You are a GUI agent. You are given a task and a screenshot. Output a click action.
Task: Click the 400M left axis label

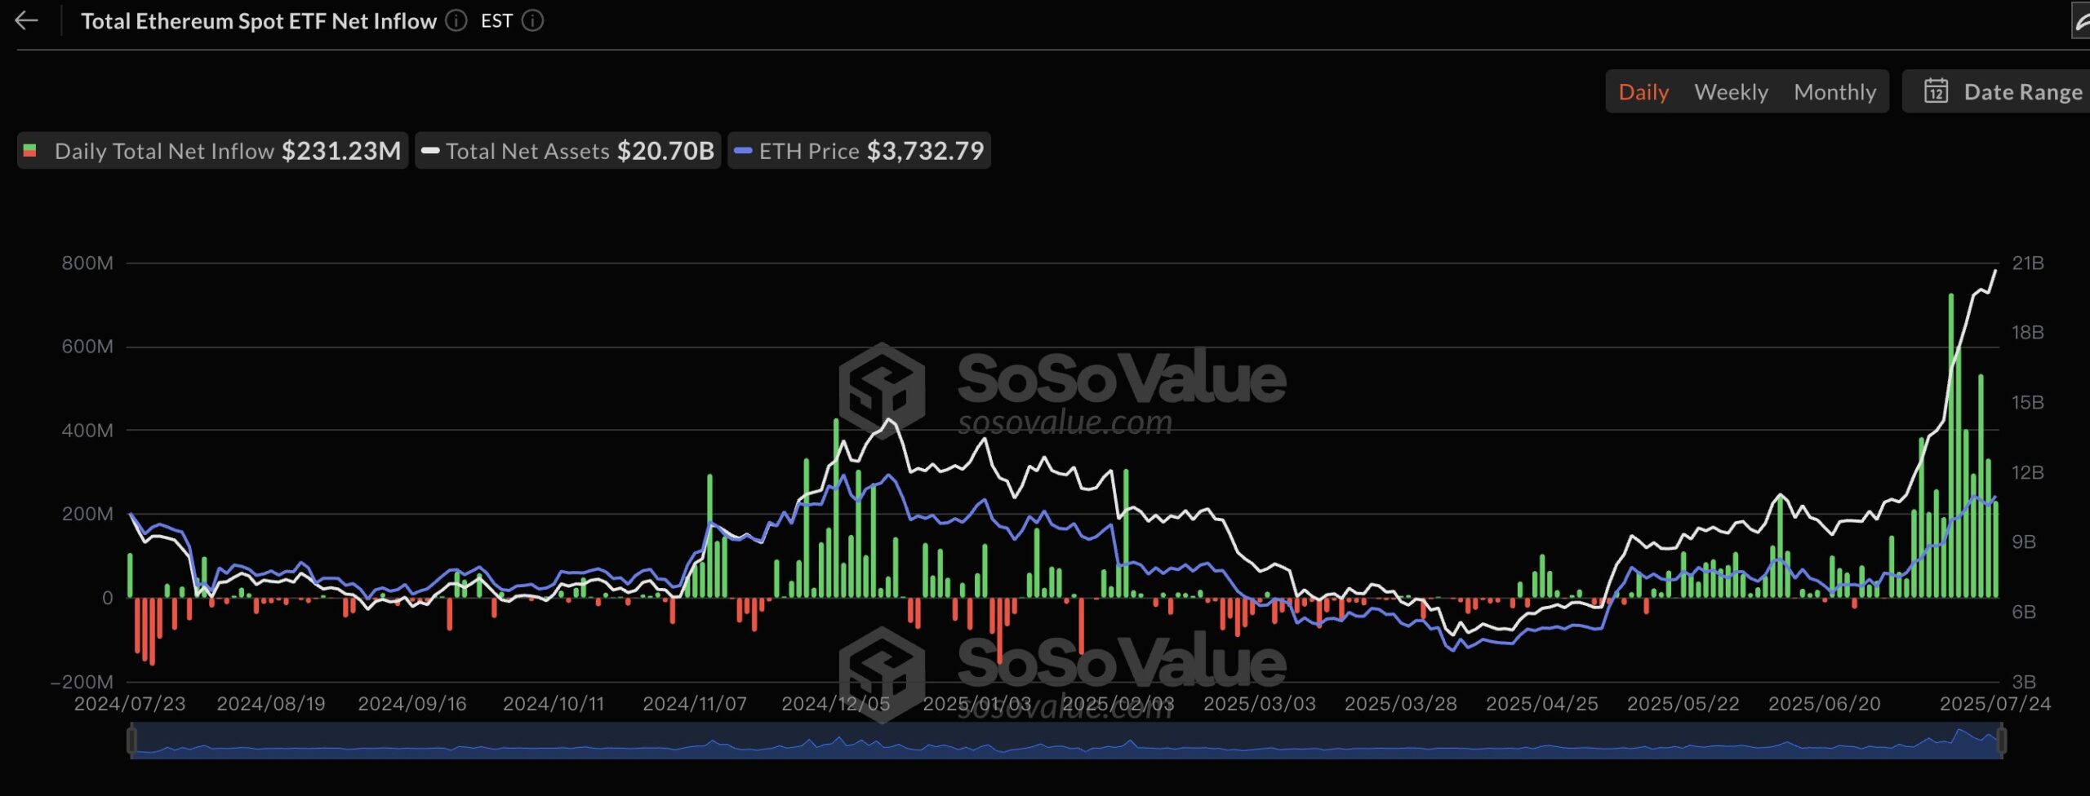click(x=87, y=431)
